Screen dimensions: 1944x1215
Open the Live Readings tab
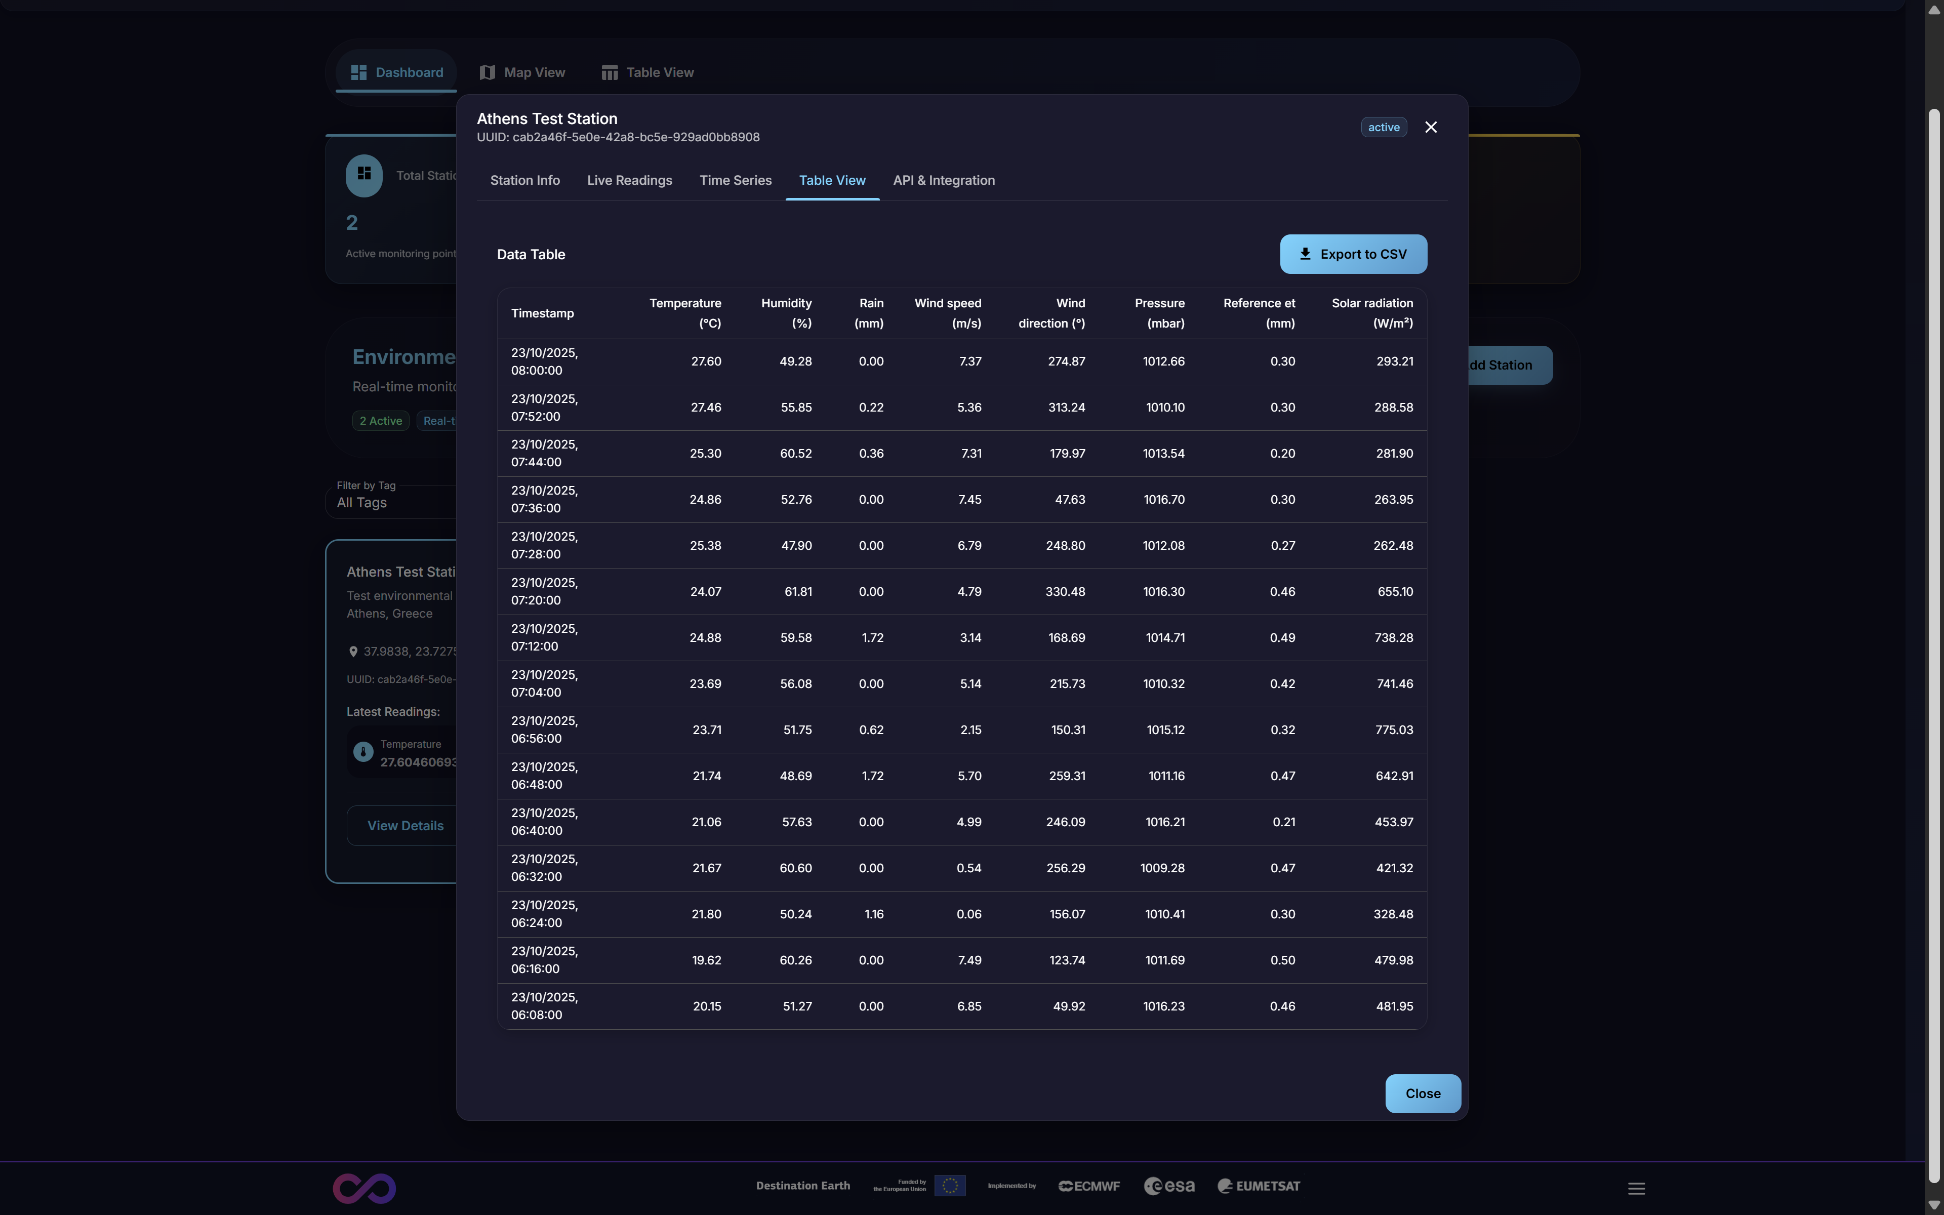[629, 180]
